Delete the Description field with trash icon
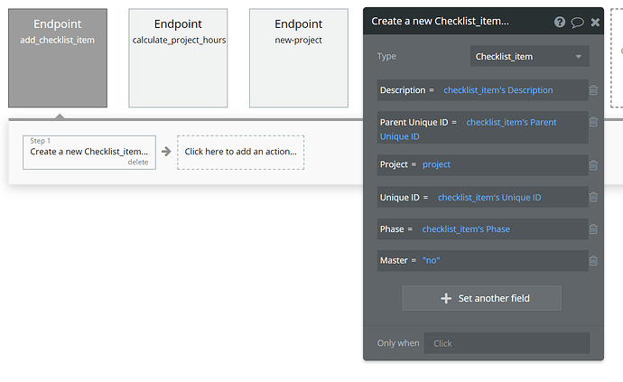Image resolution: width=623 pixels, height=382 pixels. point(593,90)
